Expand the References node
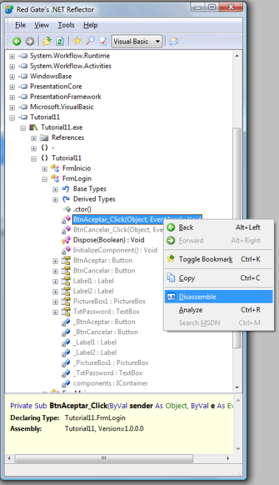Viewport: 279px width, 485px height. 34,139
